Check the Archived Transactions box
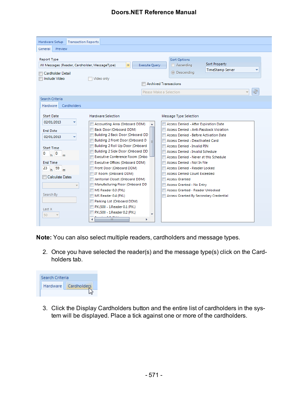Image resolution: width=308 pixels, height=399 pixels. 144,84
